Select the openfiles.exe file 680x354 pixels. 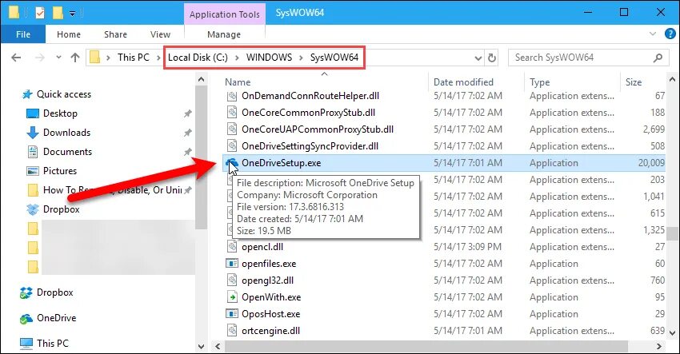point(269,264)
